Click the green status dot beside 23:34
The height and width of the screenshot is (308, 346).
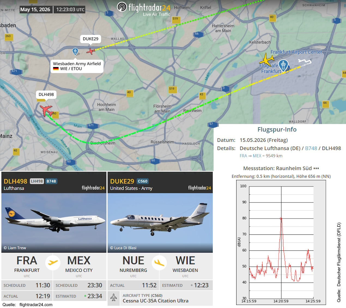point(85,296)
